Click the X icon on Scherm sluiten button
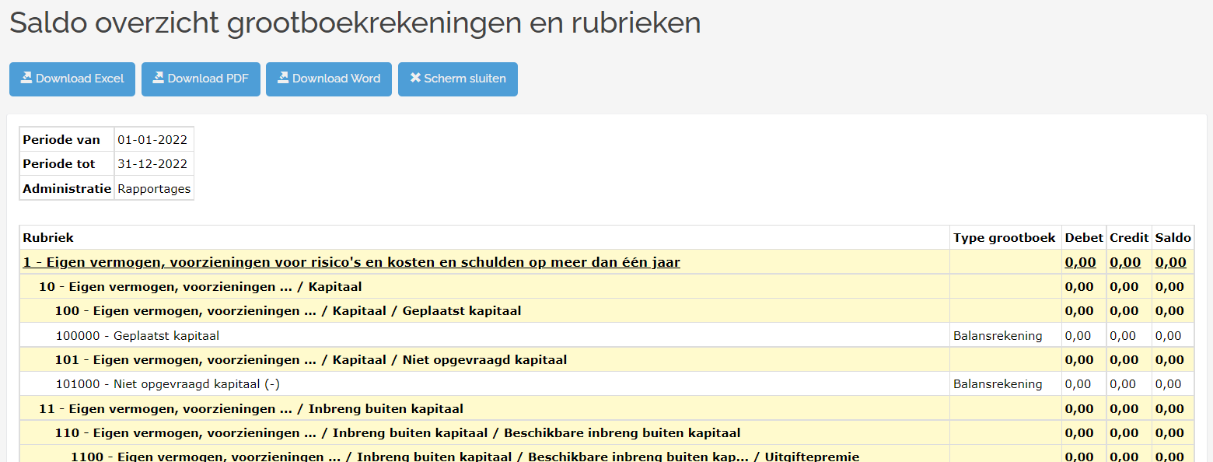The width and height of the screenshot is (1213, 462). 414,79
